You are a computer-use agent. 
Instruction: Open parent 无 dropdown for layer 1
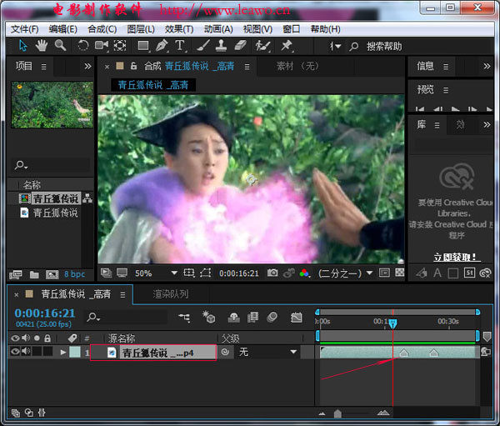pos(267,352)
